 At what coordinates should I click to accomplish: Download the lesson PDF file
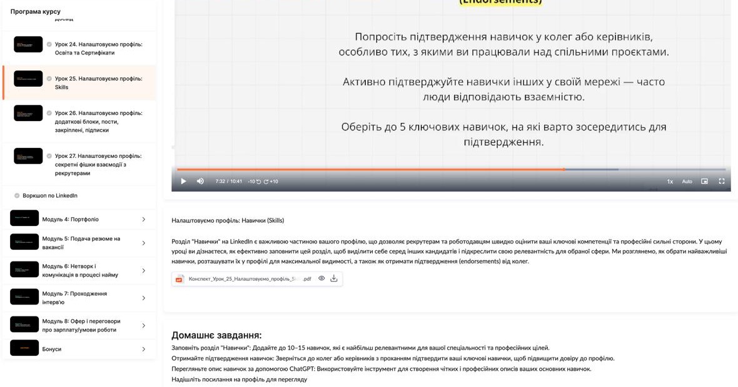coord(334,278)
